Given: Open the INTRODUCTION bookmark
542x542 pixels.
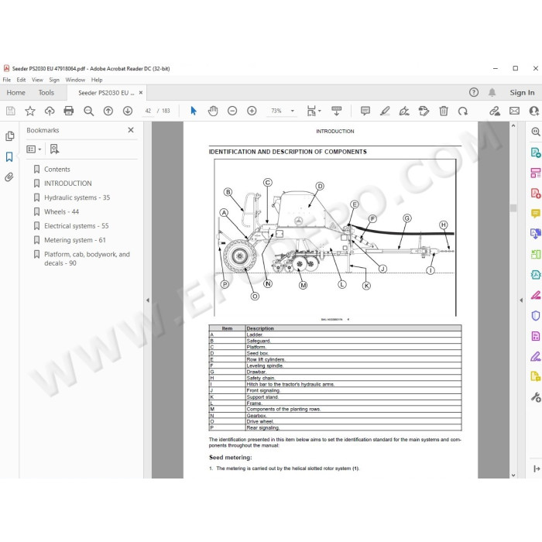Looking at the screenshot, I should pyautogui.click(x=68, y=184).
